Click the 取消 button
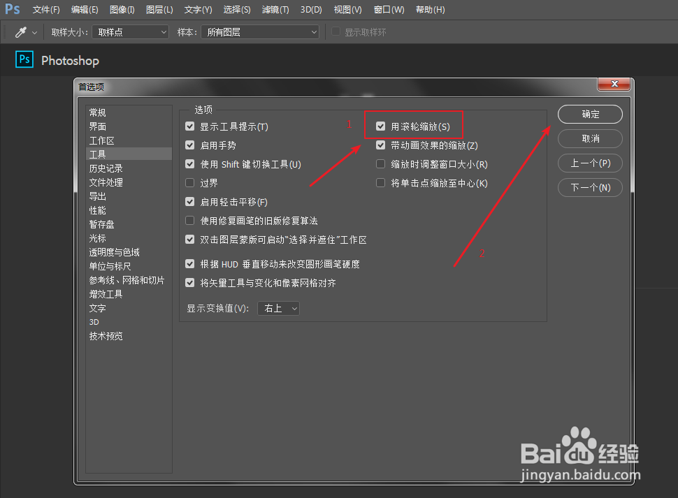678x498 pixels. pyautogui.click(x=590, y=139)
